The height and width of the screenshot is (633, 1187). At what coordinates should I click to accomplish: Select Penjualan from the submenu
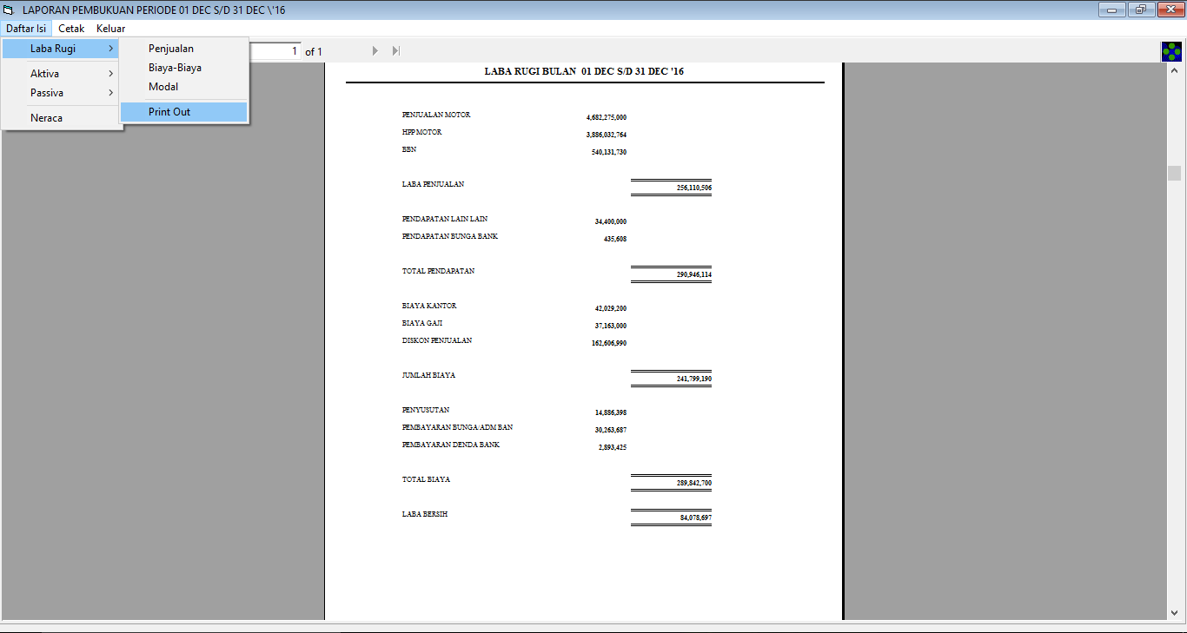171,49
